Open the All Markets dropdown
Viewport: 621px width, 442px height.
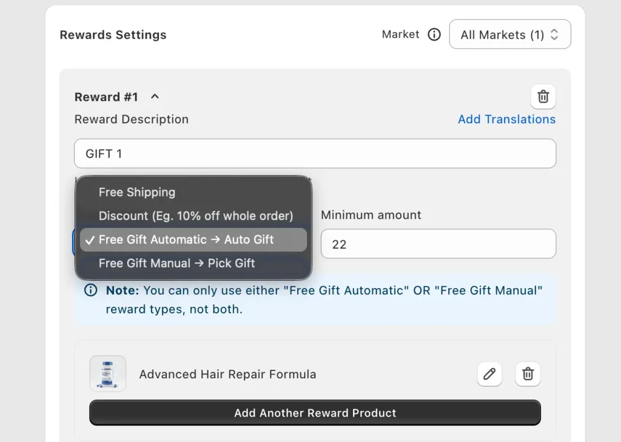(509, 34)
